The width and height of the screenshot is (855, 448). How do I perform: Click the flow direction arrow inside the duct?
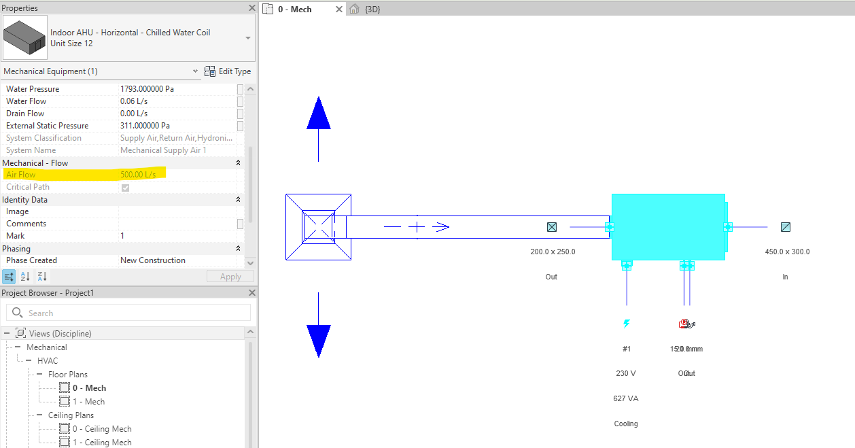point(445,226)
